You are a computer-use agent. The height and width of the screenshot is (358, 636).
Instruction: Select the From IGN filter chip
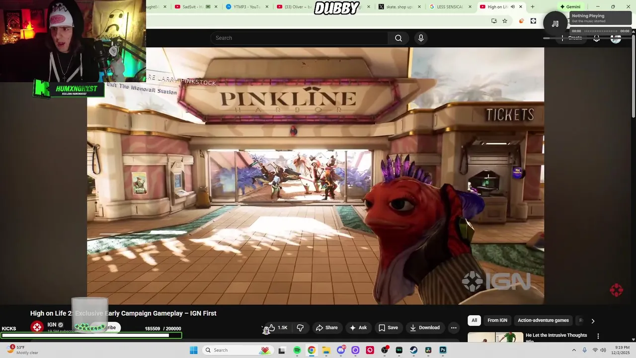click(x=497, y=321)
